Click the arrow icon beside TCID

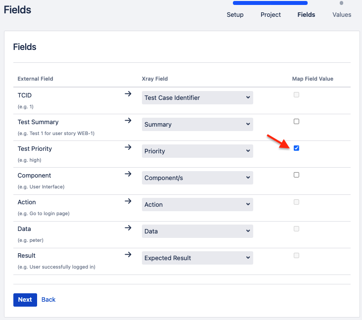tap(128, 94)
